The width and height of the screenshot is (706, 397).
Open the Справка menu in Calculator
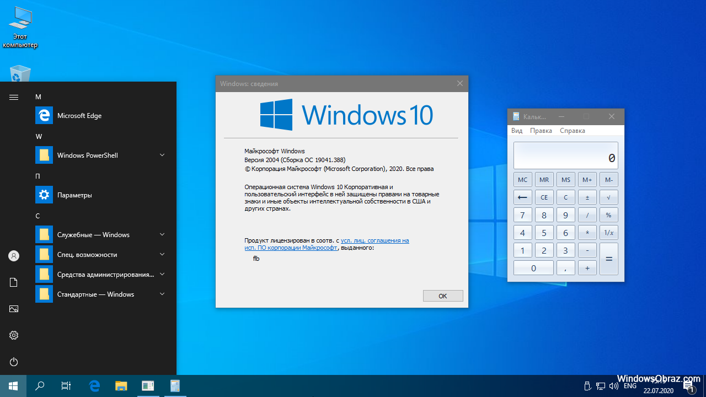572,131
